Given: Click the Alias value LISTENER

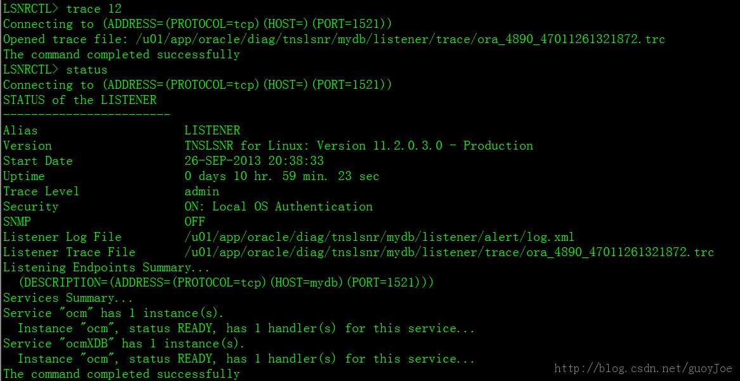Looking at the screenshot, I should [x=212, y=131].
